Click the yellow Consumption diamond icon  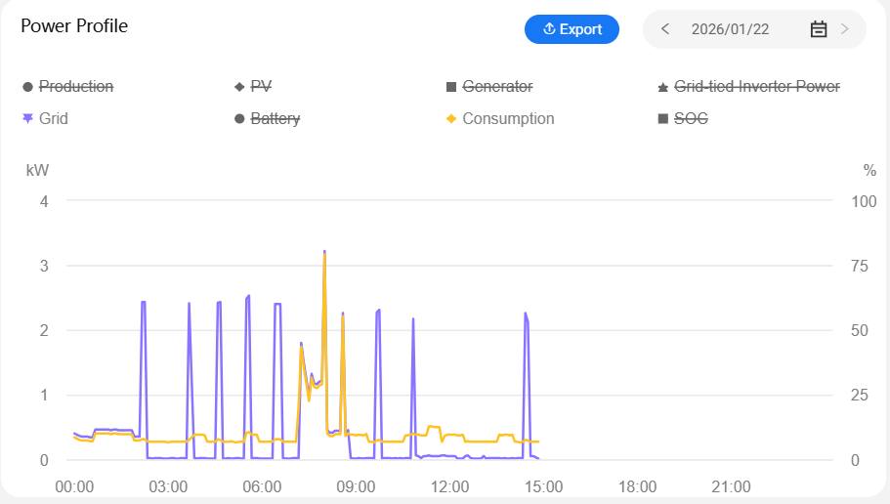451,118
